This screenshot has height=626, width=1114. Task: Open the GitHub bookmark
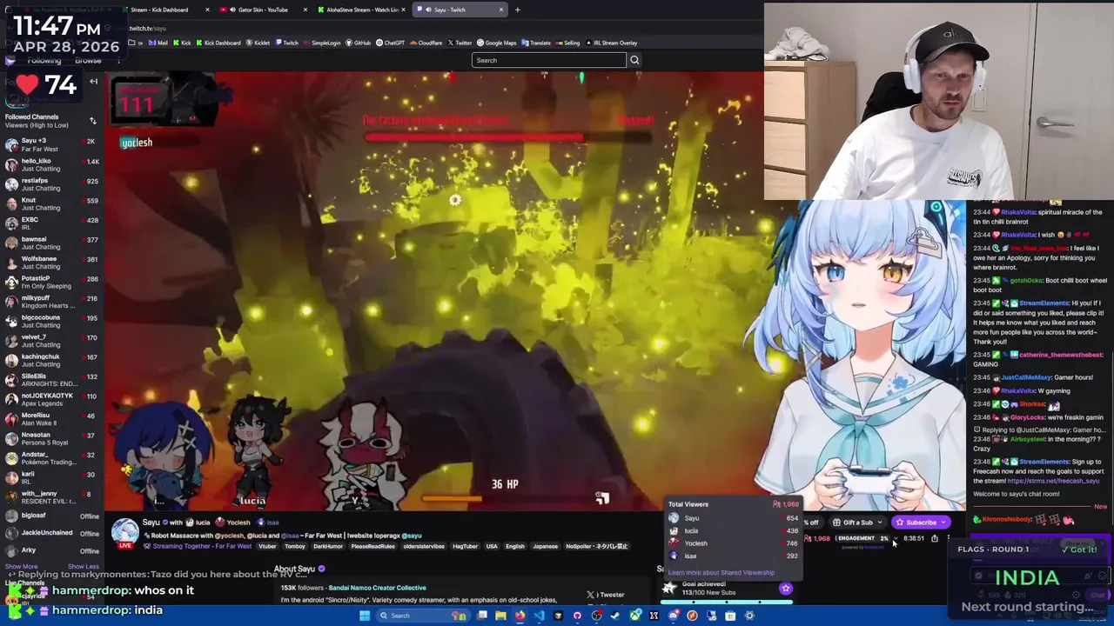358,43
